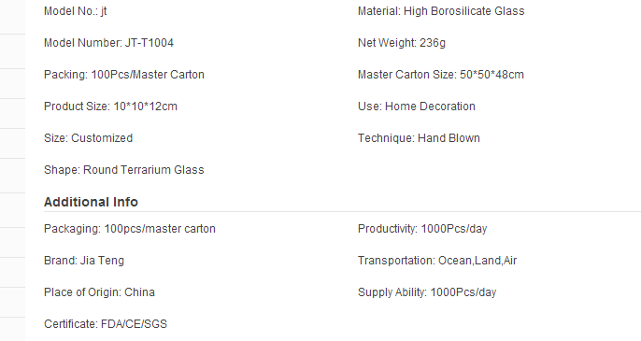Click Shape Round Terrarium Glass text
641x341 pixels.
pyautogui.click(x=124, y=170)
